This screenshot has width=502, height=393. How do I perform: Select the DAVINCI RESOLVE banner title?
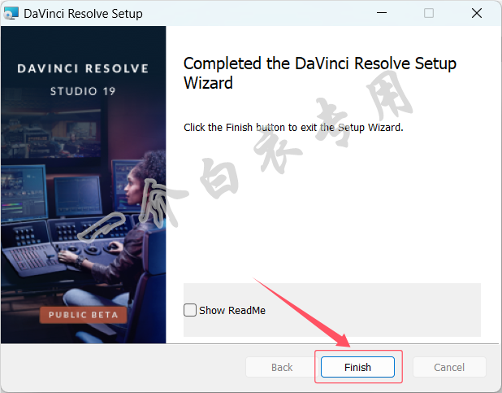coord(83,68)
